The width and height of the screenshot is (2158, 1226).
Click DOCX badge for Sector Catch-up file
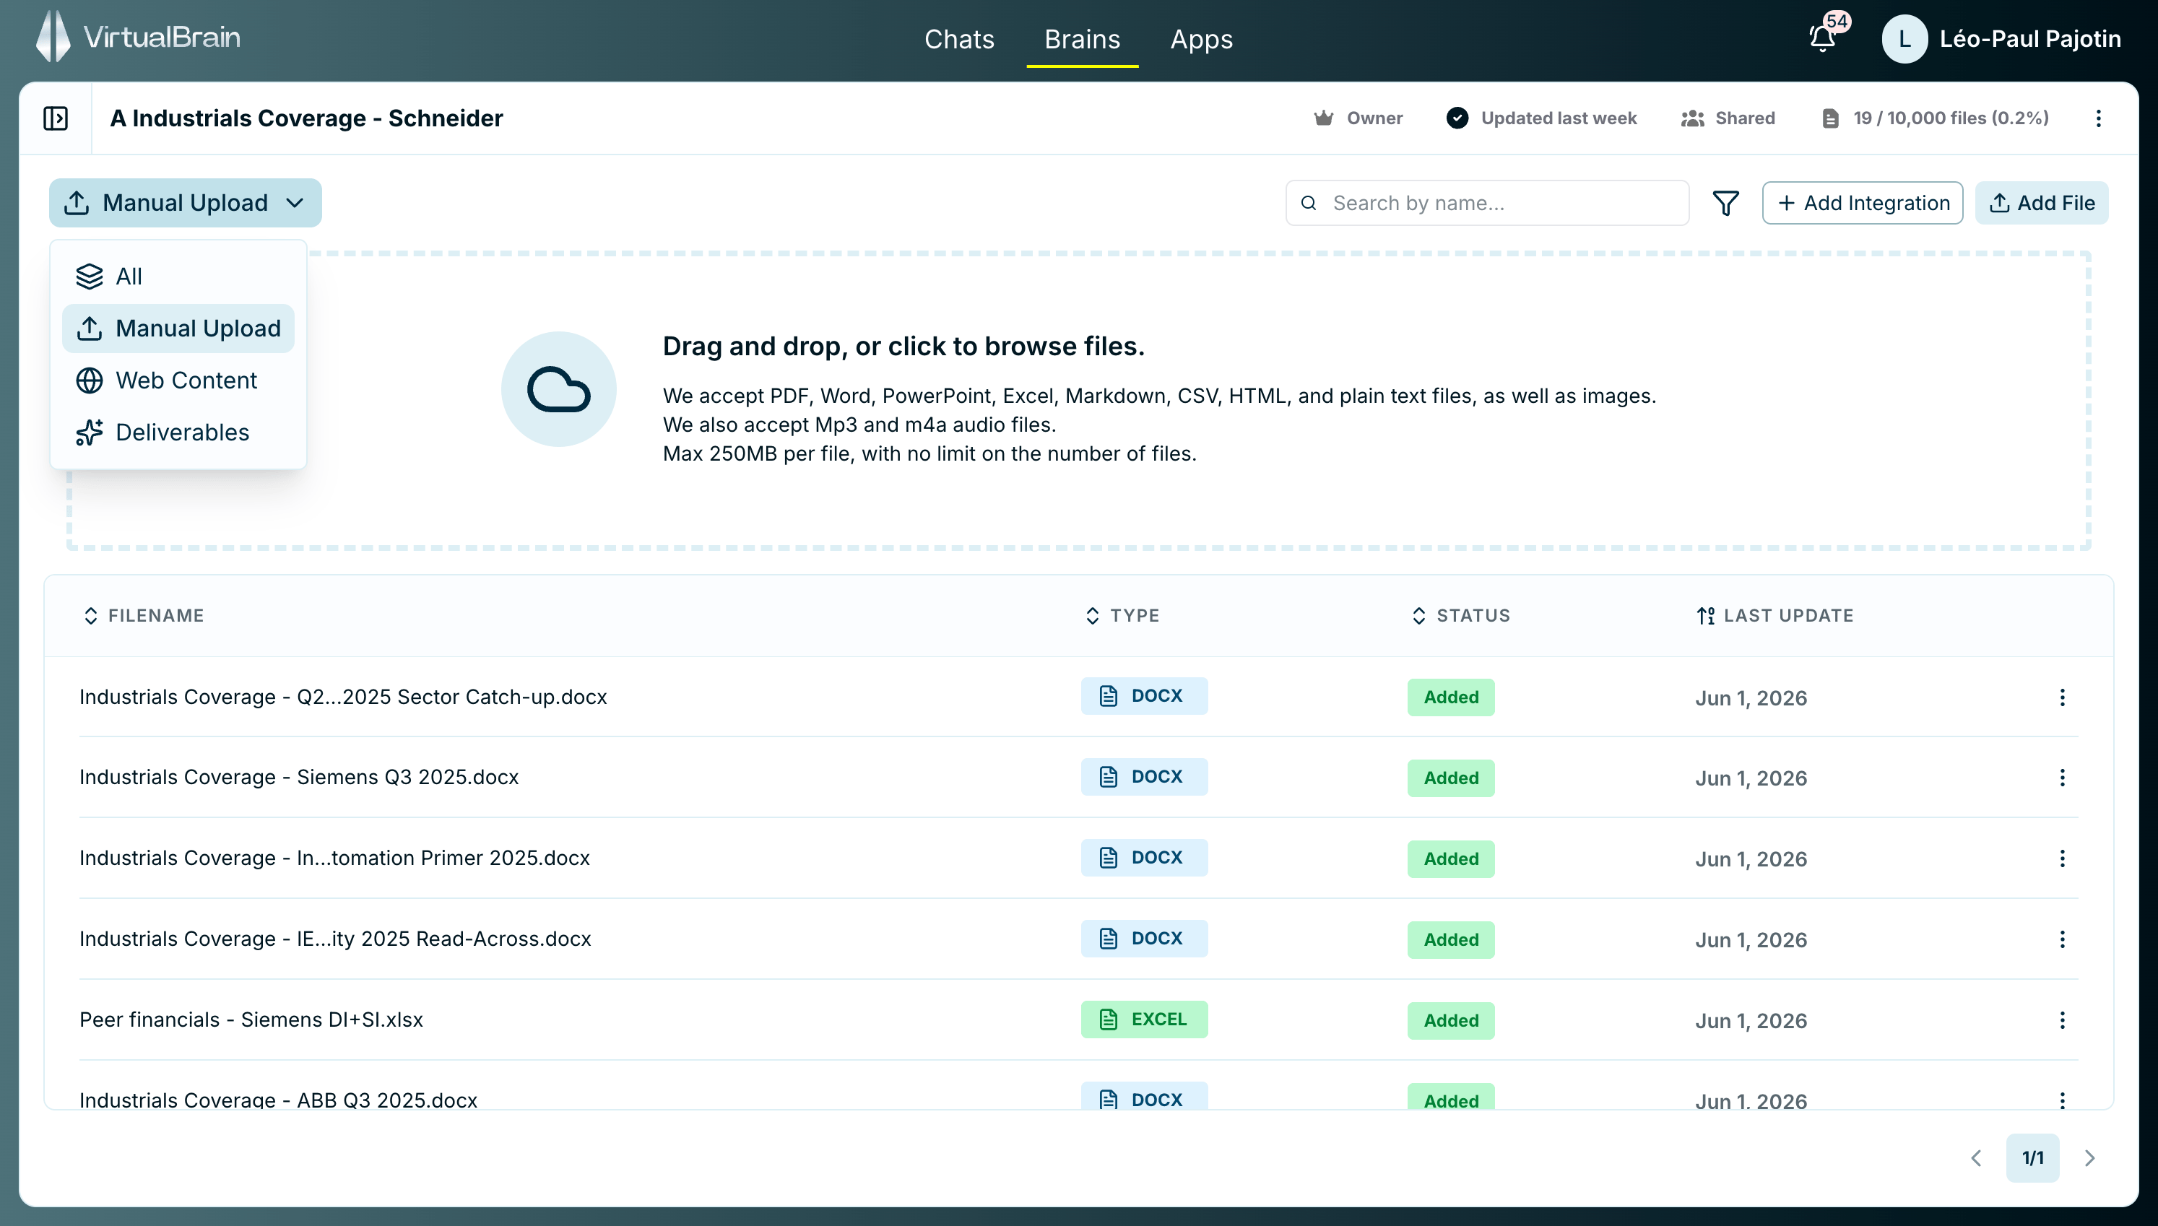[1144, 695]
